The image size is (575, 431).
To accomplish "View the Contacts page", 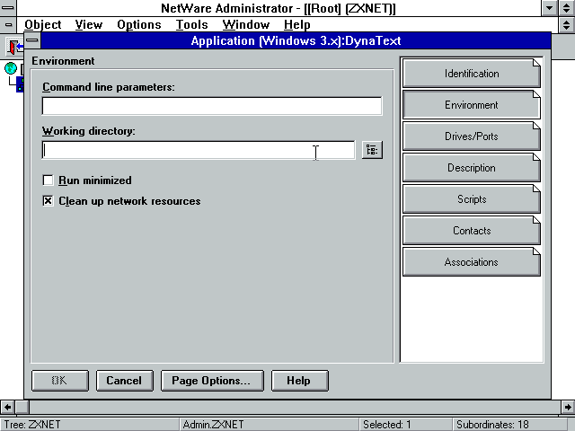I will [x=471, y=231].
